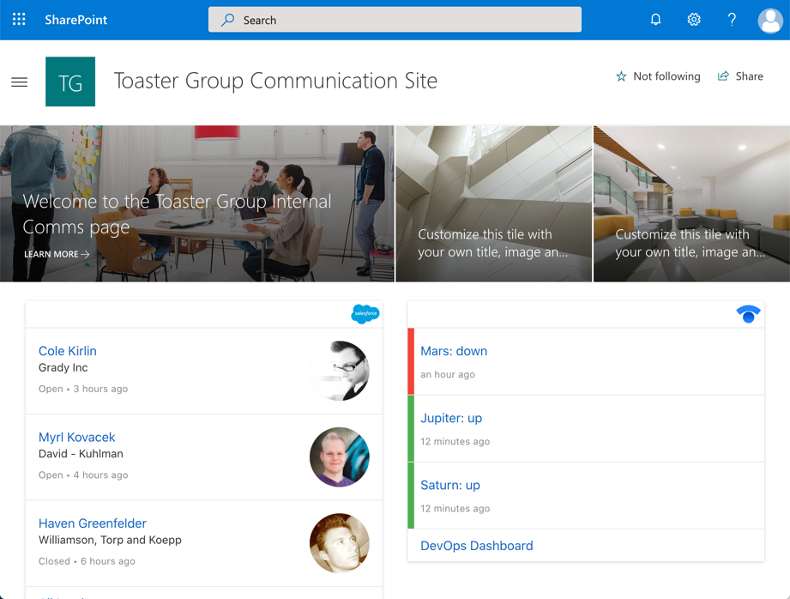Open the rightmost Customize this tile

pyautogui.click(x=691, y=203)
